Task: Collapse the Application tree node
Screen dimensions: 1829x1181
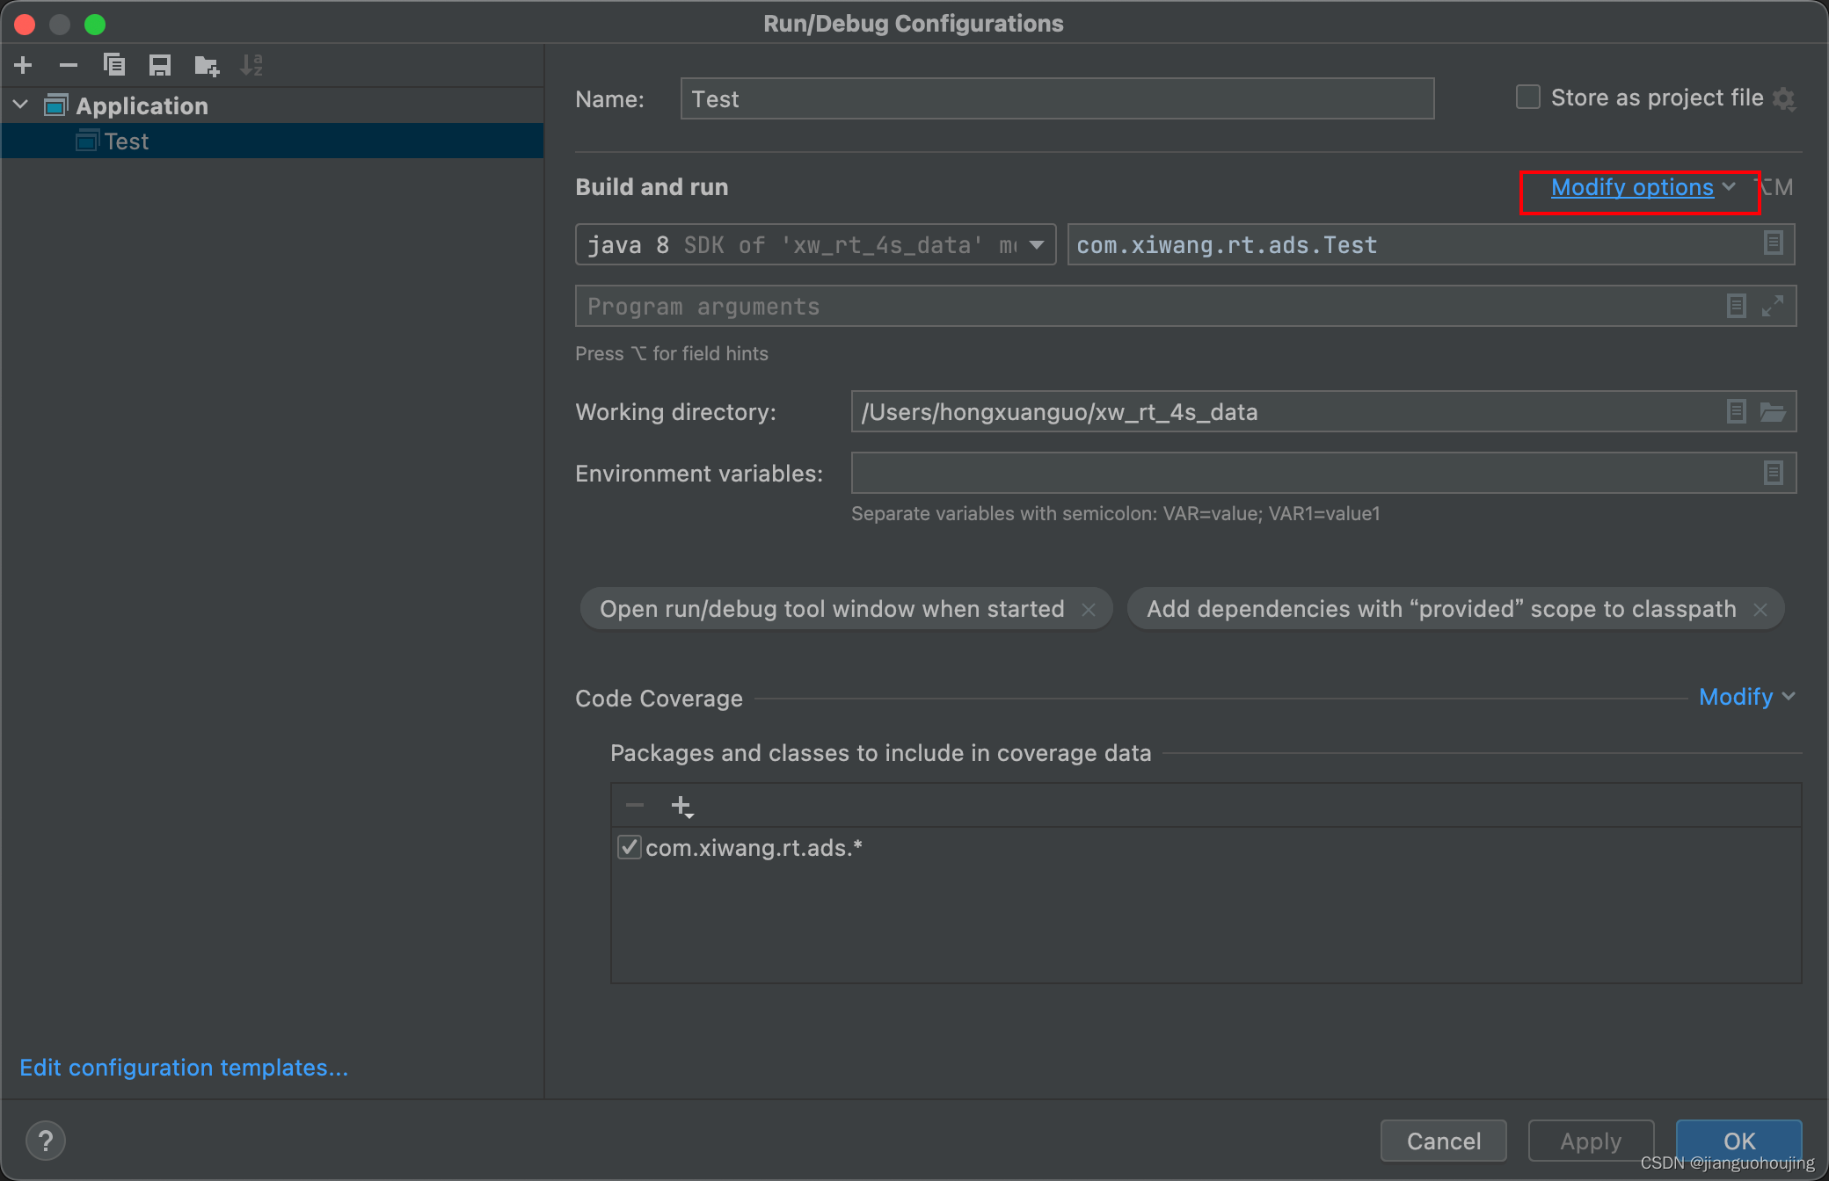Action: [x=21, y=105]
